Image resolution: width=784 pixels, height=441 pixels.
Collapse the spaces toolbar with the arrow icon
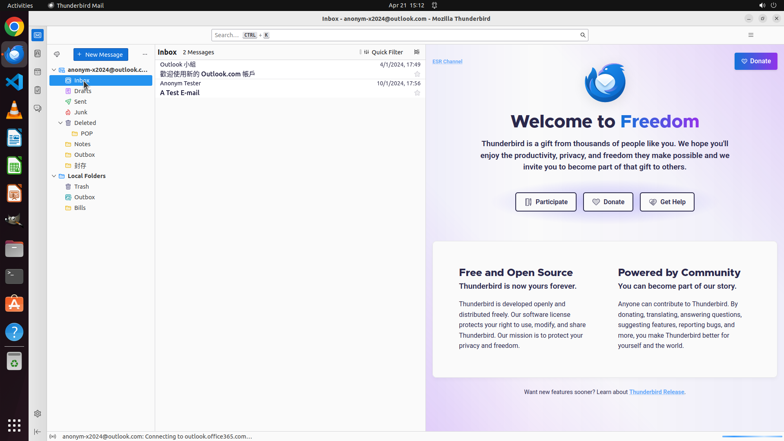point(38,432)
